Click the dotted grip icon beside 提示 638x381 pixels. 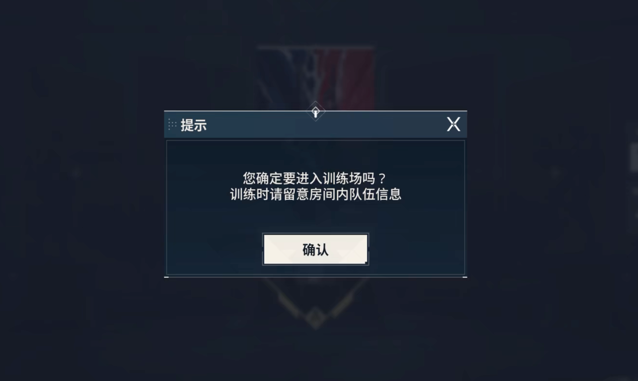[x=172, y=124]
